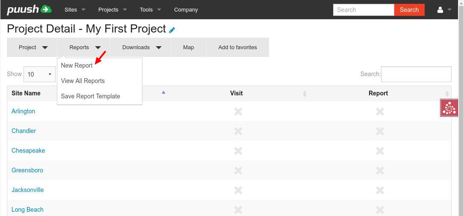Click the puush logo icon
The height and width of the screenshot is (216, 464).
(x=29, y=9)
